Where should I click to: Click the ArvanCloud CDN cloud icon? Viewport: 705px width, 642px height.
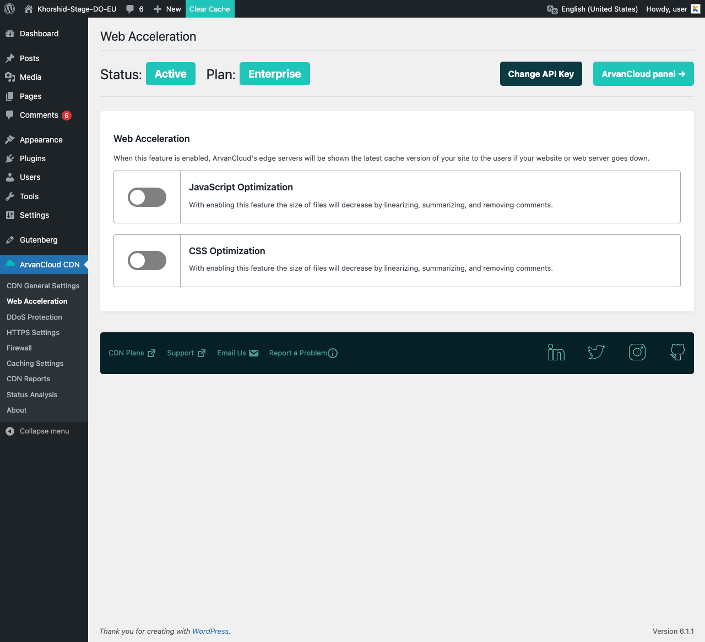point(10,264)
